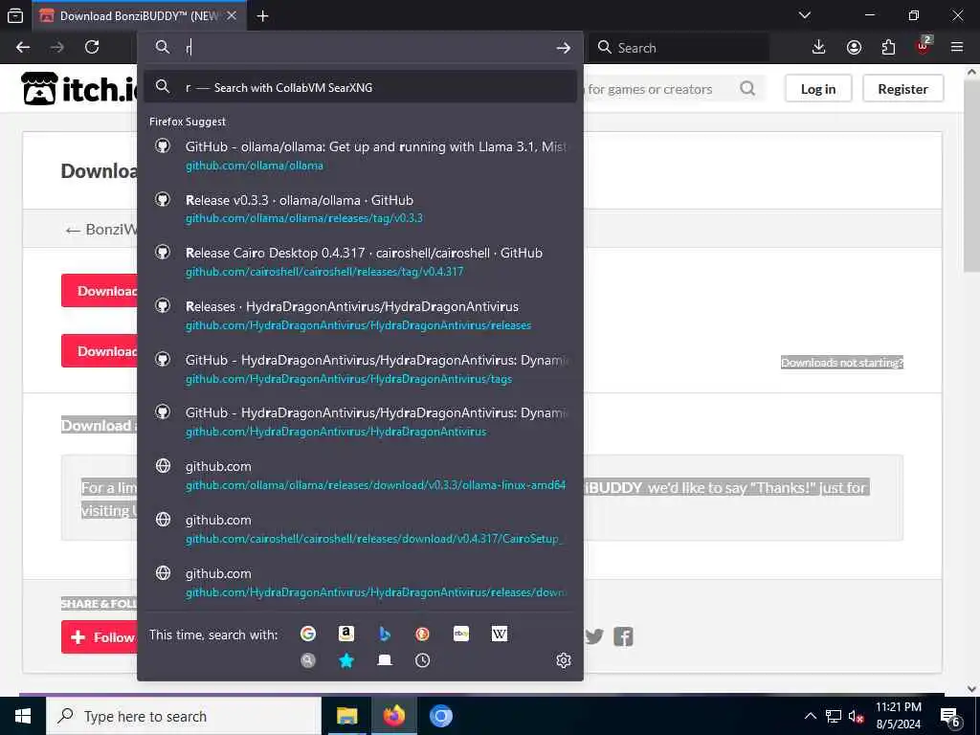The image size is (980, 735).
Task: Open the Firefox hamburger menu
Action: click(x=957, y=48)
